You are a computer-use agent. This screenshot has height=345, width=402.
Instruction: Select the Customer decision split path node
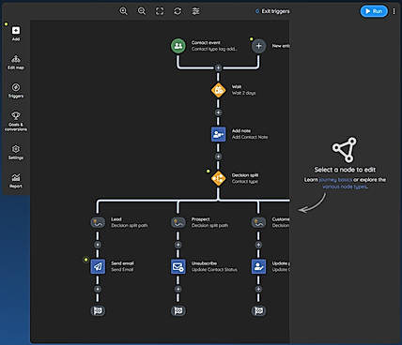(258, 222)
